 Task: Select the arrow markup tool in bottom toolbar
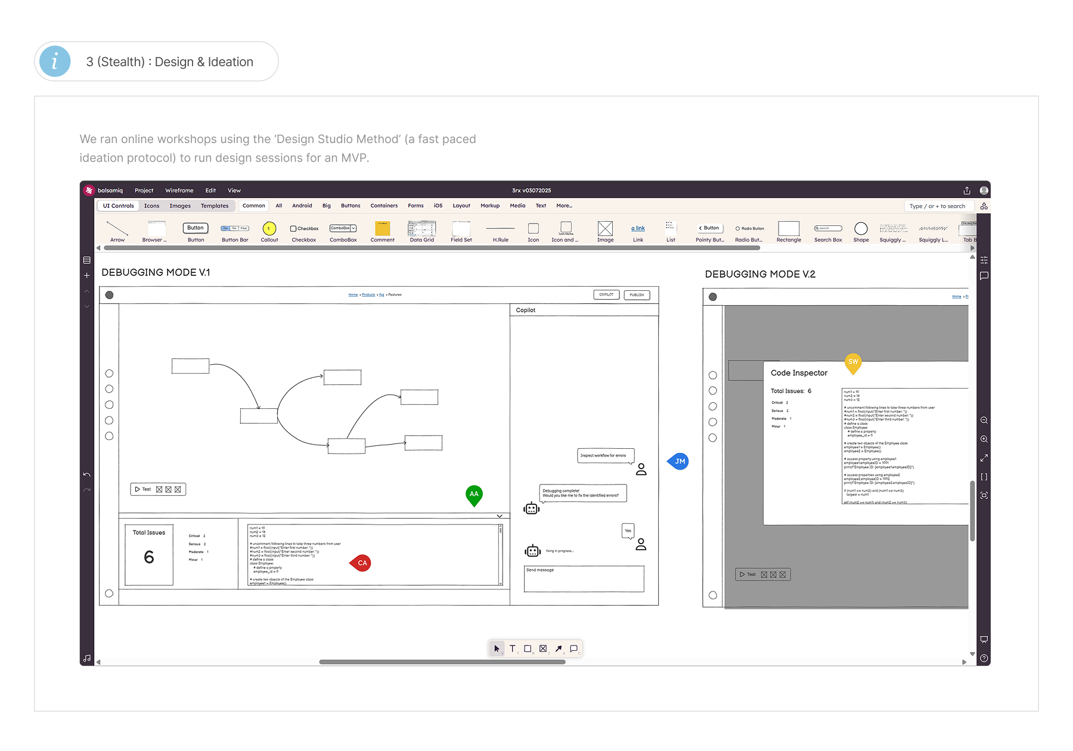click(559, 648)
